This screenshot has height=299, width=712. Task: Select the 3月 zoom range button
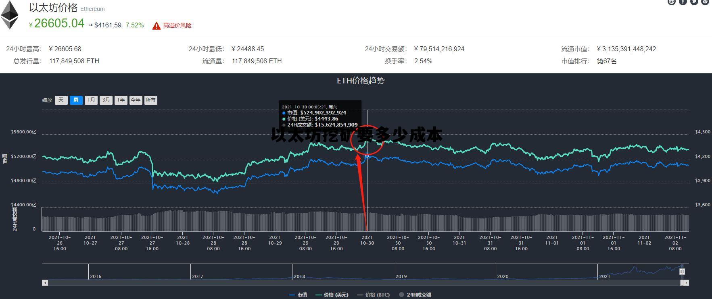[x=106, y=100]
